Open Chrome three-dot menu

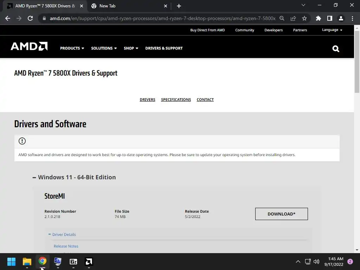point(352,18)
